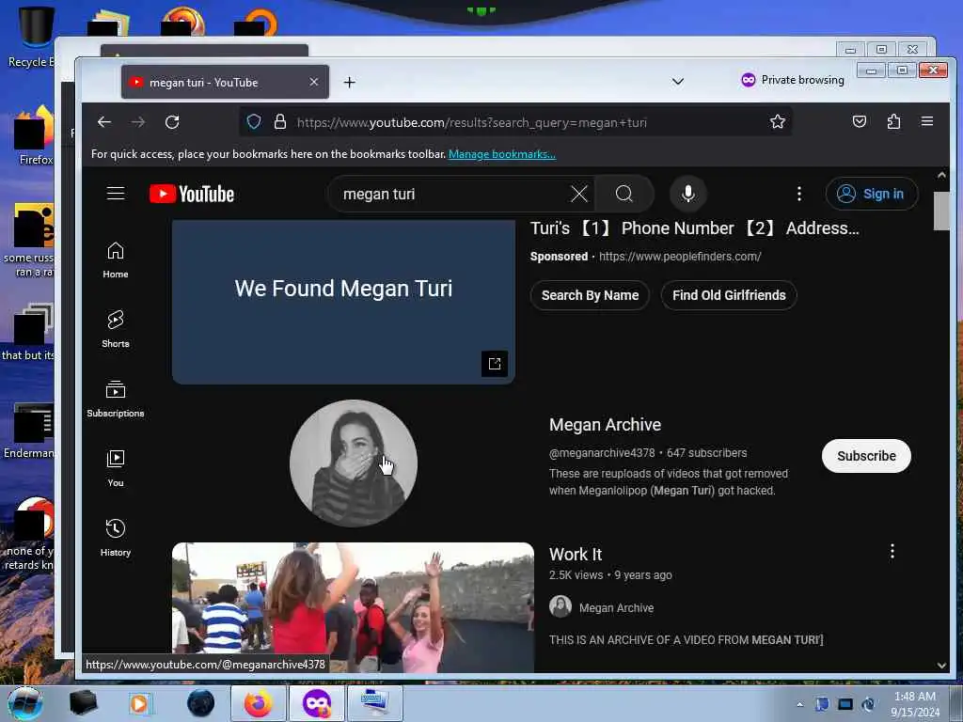This screenshot has height=722, width=963.
Task: Open the taskbar clock showing 1:48 AM
Action: pyautogui.click(x=915, y=704)
